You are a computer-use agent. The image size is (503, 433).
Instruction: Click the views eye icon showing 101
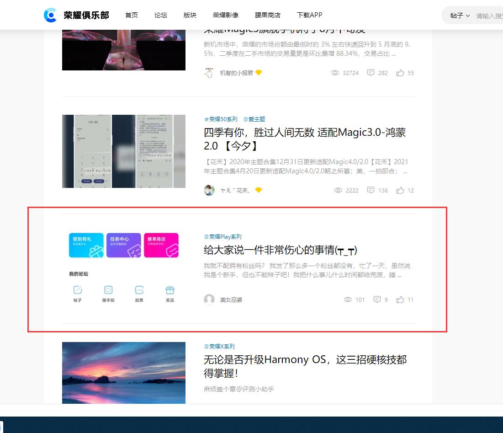tap(348, 299)
